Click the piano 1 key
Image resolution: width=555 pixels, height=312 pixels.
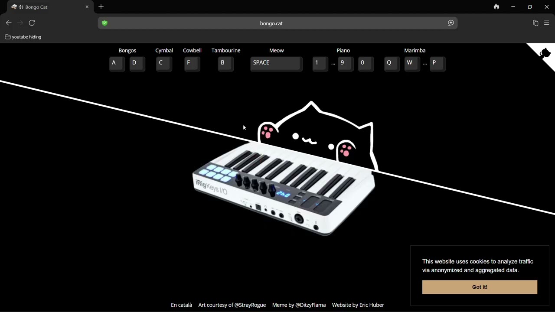[320, 63]
